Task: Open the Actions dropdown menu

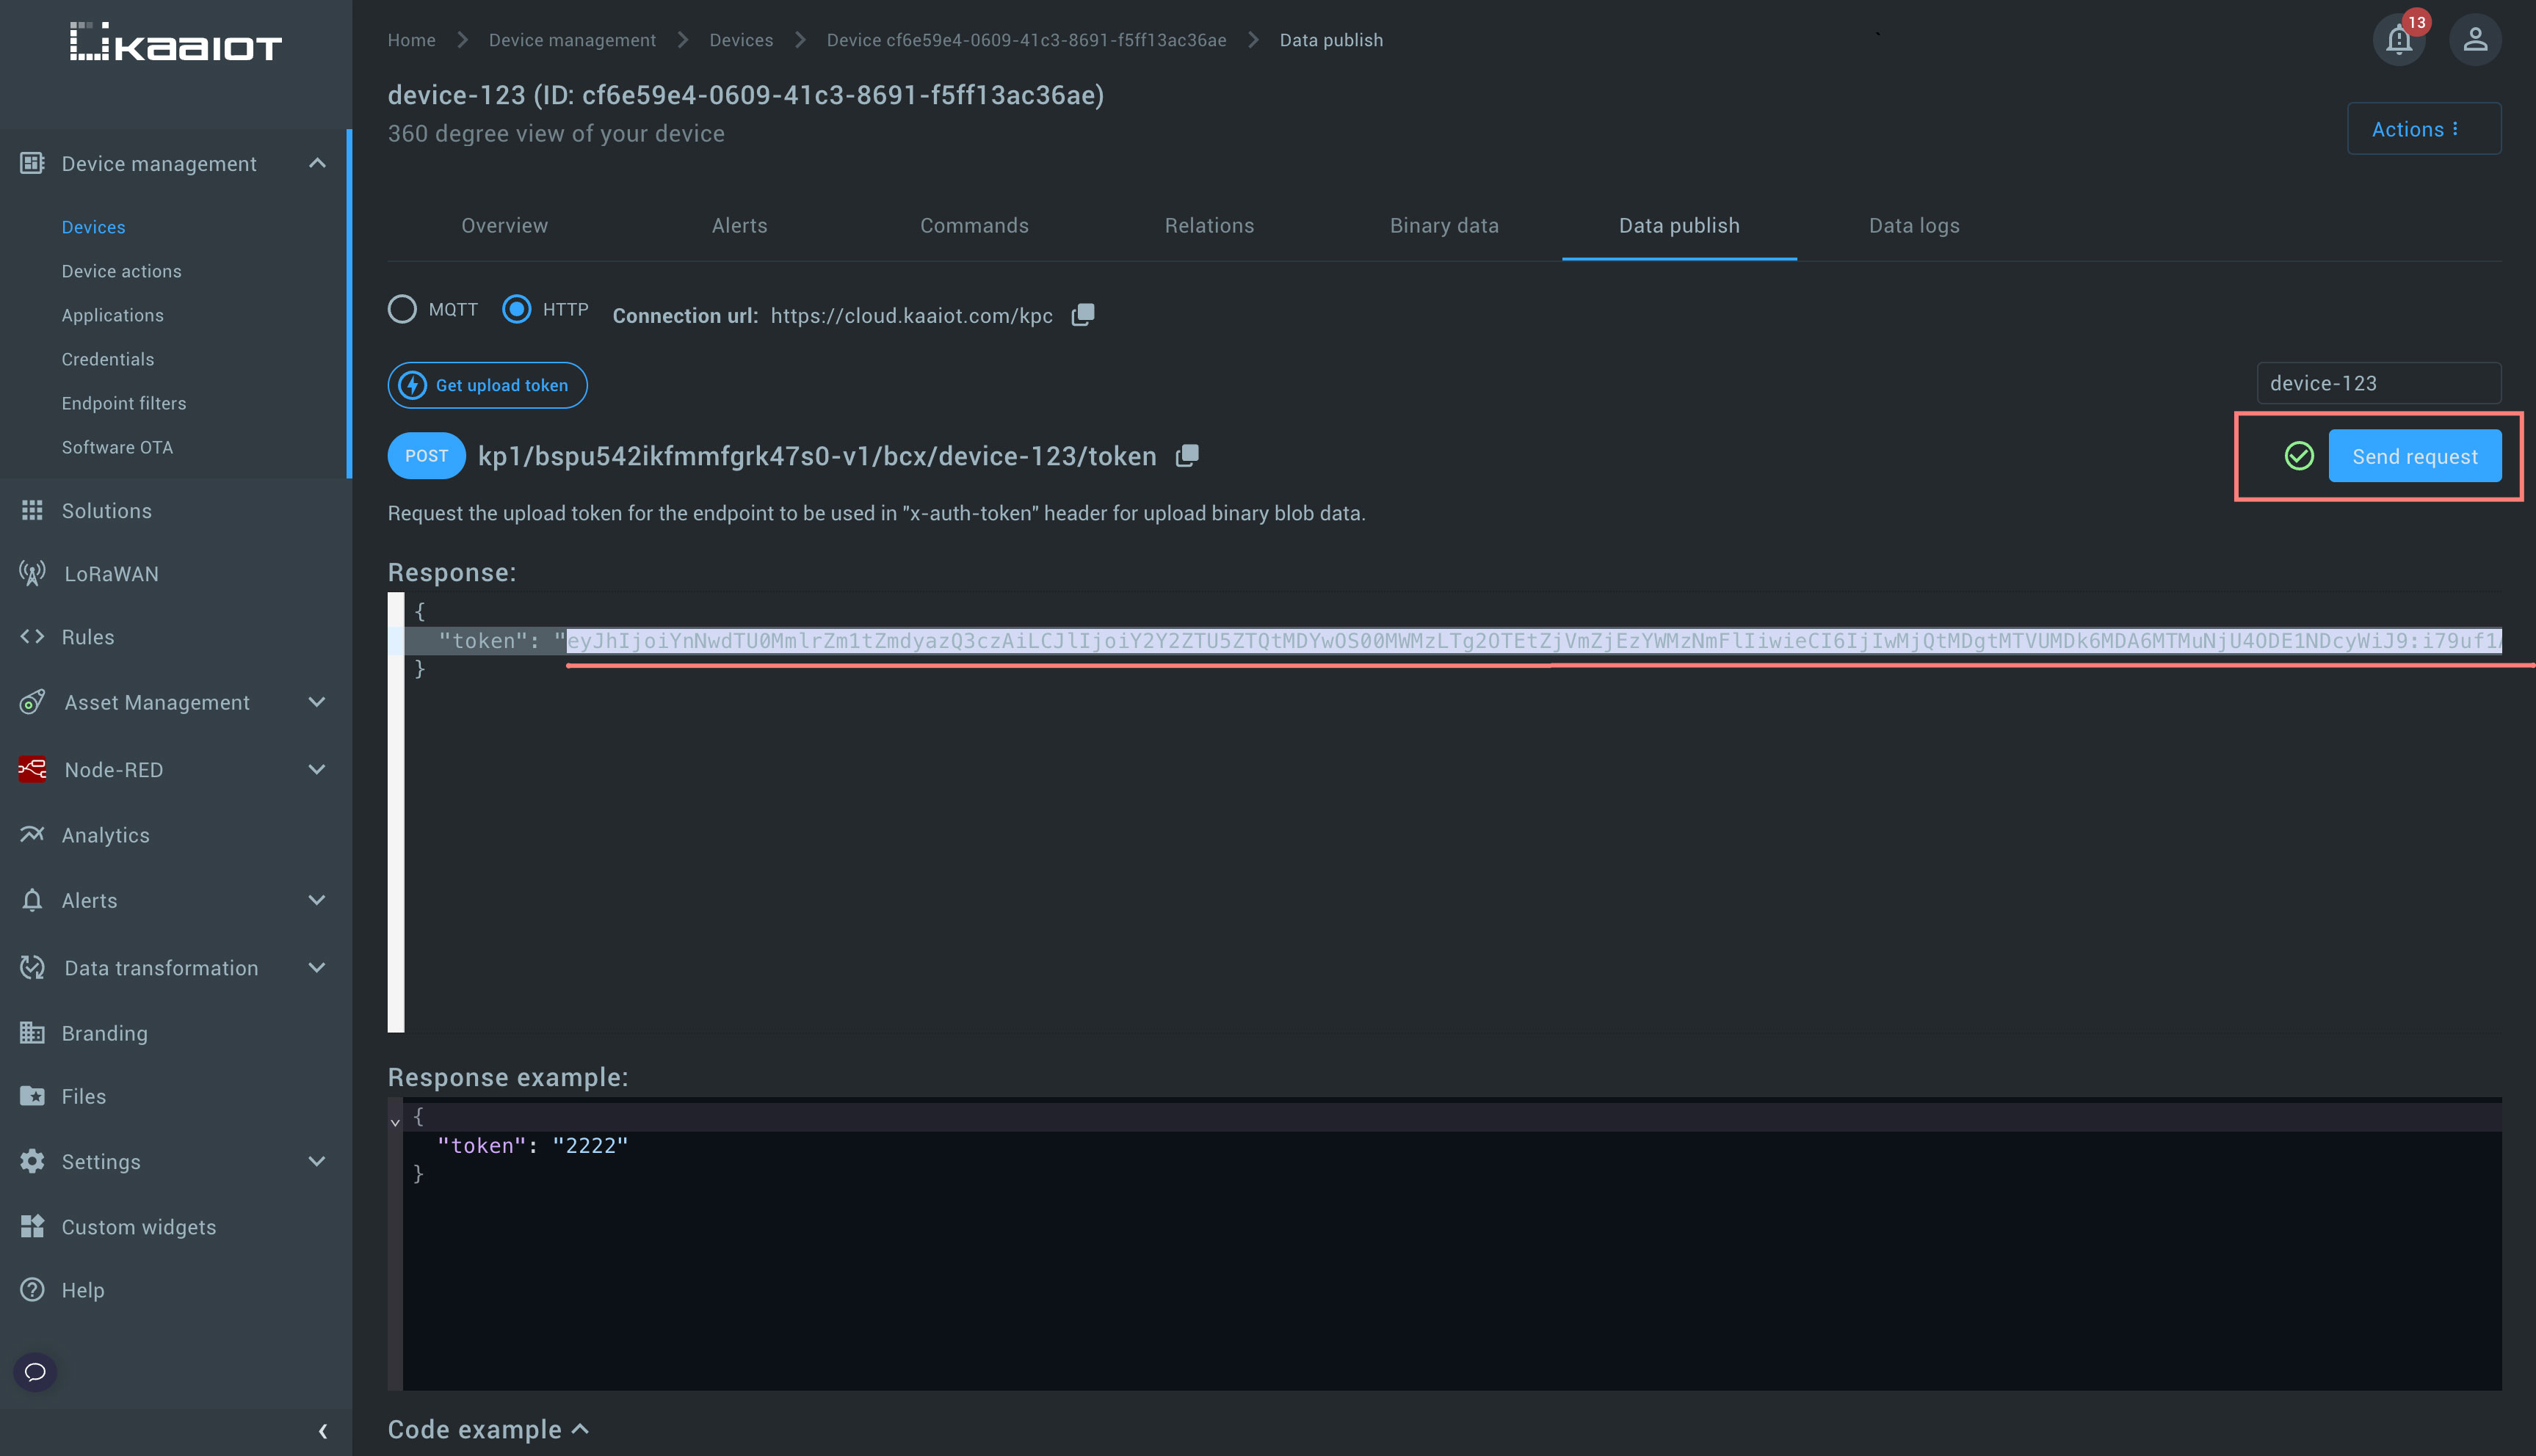Action: click(x=2424, y=129)
